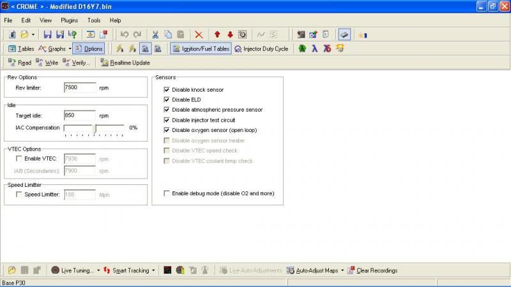Screen dimensions: 511x287
Task: Enable VTEC checkbox
Action: pos(19,158)
